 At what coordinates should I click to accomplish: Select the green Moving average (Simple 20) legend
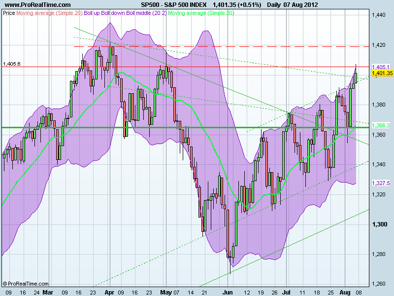click(201, 13)
